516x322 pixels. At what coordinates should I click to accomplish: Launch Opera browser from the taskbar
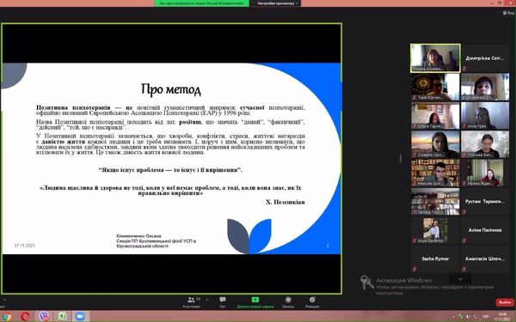25,316
